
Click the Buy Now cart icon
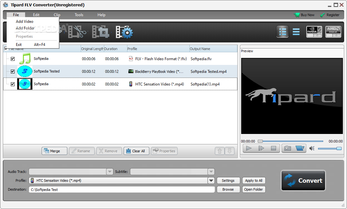pyautogui.click(x=296, y=15)
